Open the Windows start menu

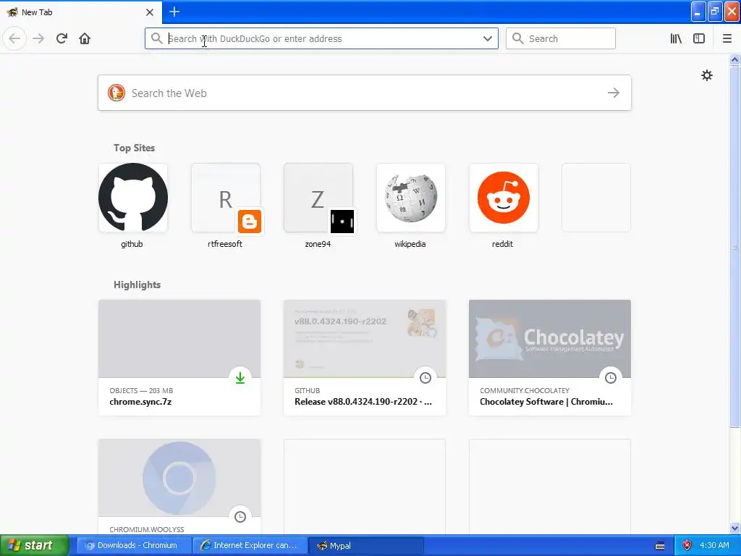pos(35,545)
